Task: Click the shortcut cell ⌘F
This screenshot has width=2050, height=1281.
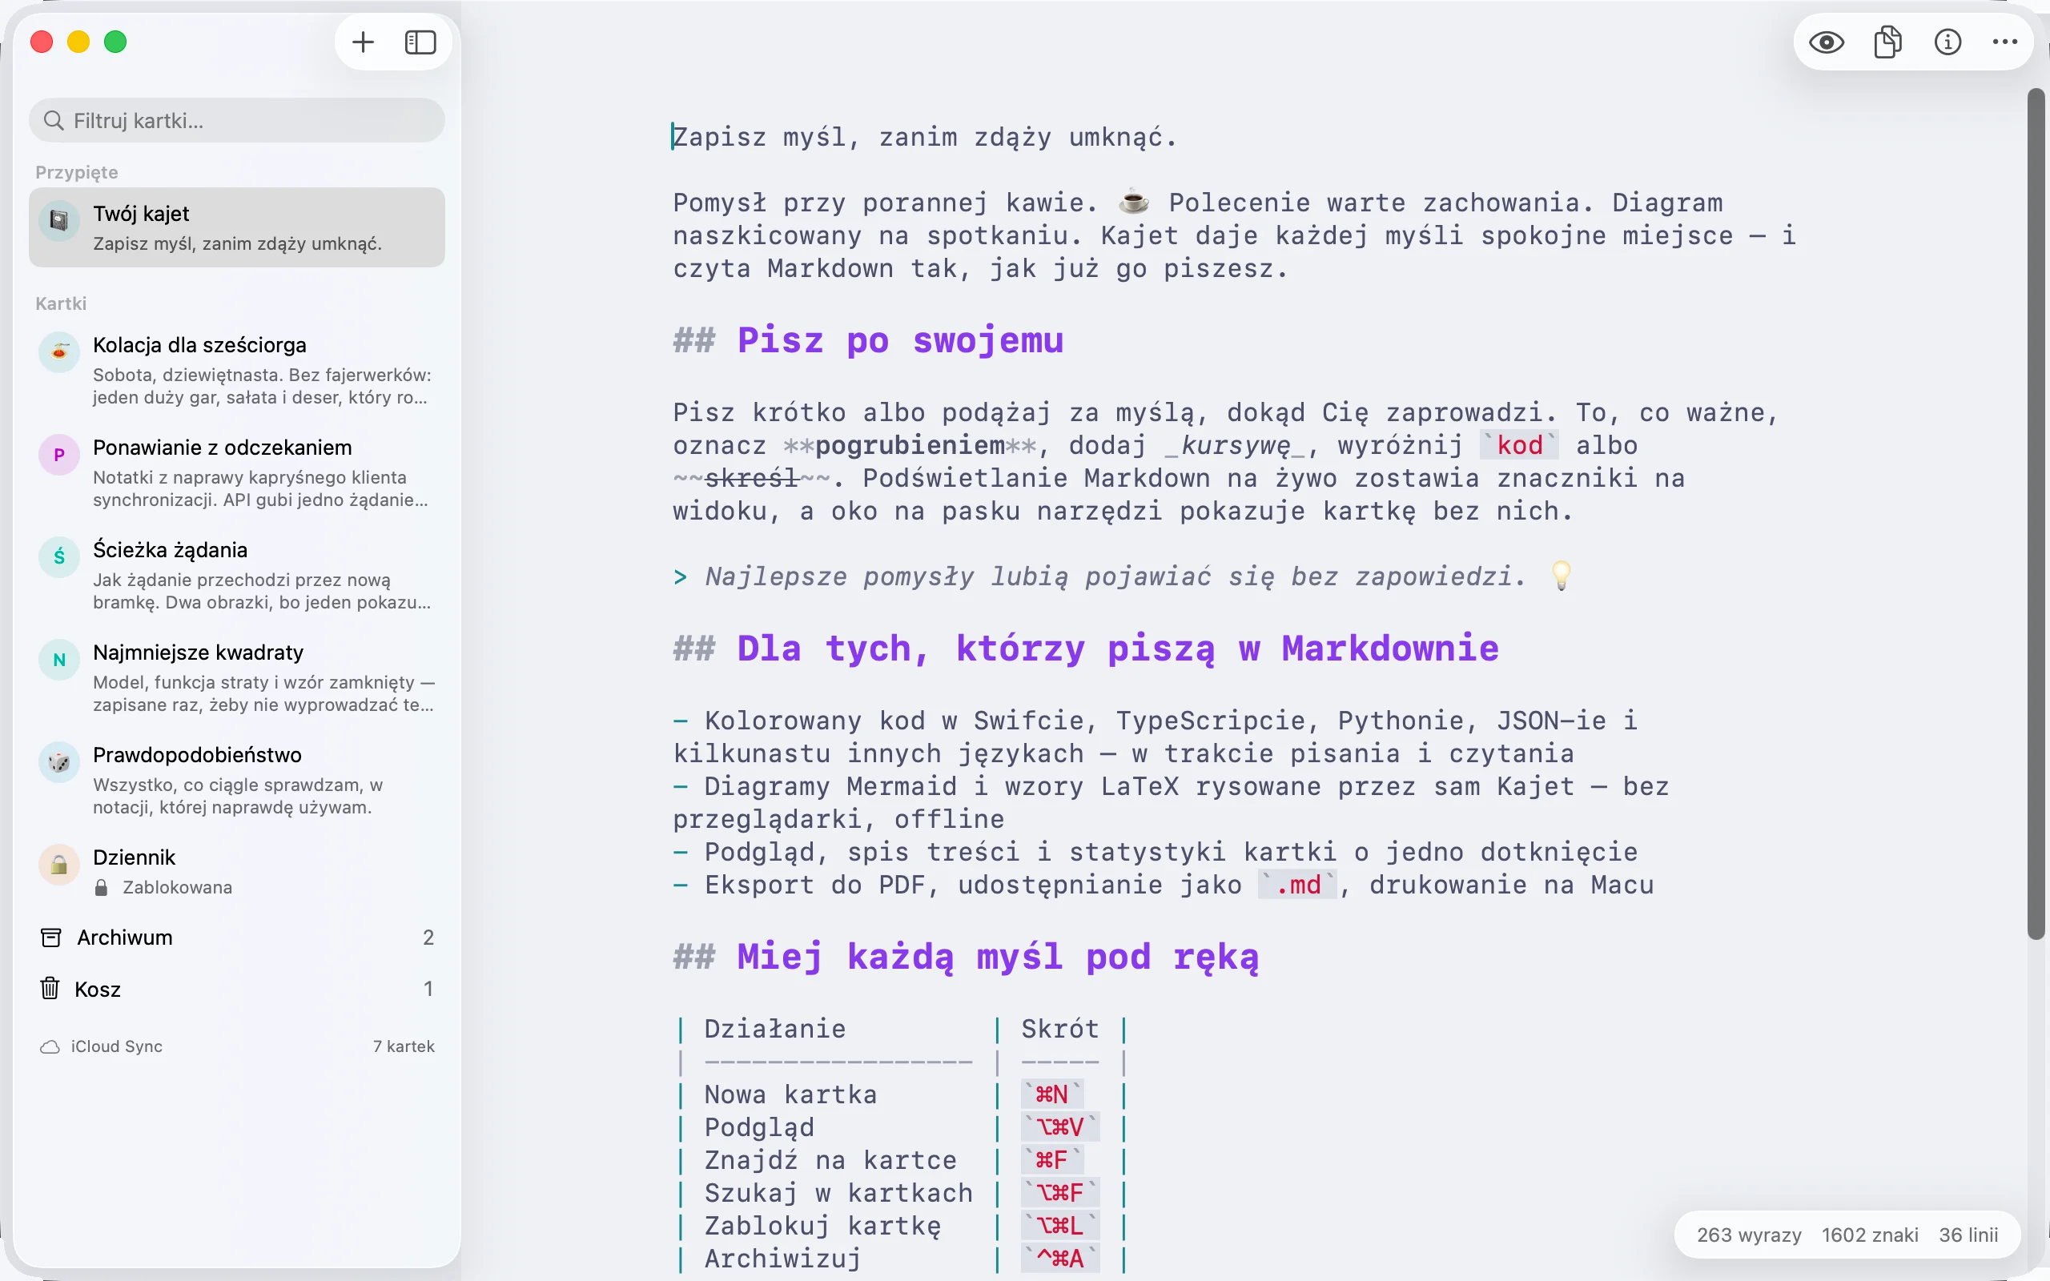Action: coord(1051,1161)
